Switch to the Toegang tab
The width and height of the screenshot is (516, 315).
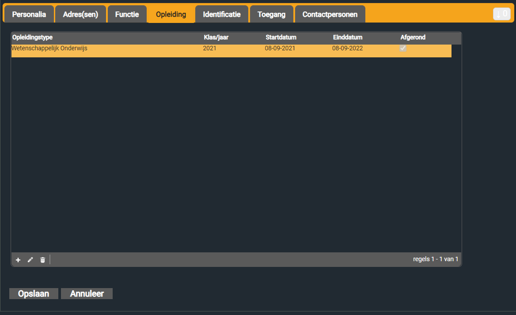tap(272, 14)
